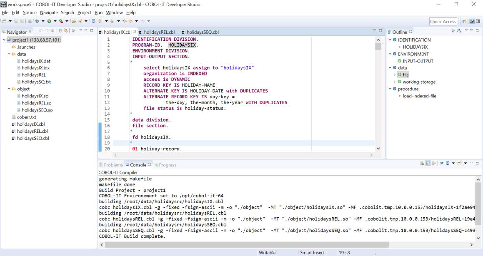This screenshot has width=483, height=256.
Task: Click the Quick Access search field
Action: point(443,22)
